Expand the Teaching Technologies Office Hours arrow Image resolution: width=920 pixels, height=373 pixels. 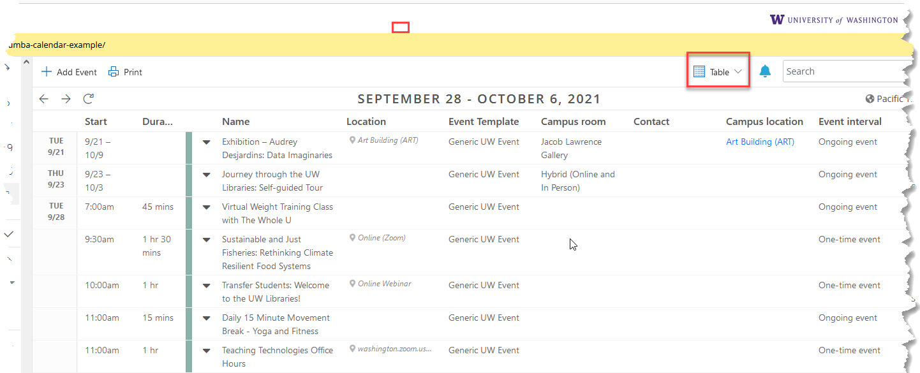click(x=206, y=351)
